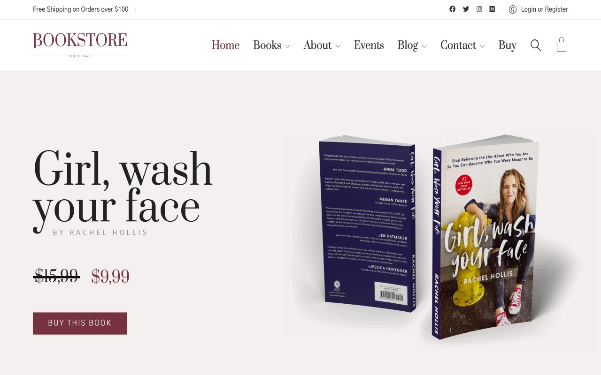The height and width of the screenshot is (375, 601).
Task: Open the Twitter social icon
Action: point(466,9)
